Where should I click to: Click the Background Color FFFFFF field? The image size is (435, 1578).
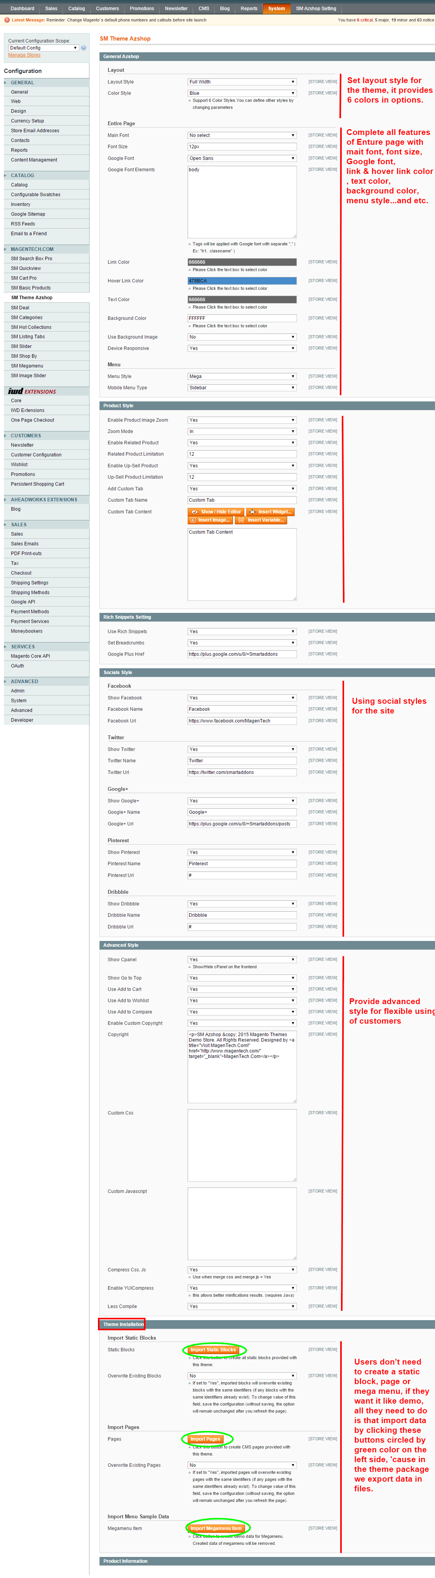[242, 319]
